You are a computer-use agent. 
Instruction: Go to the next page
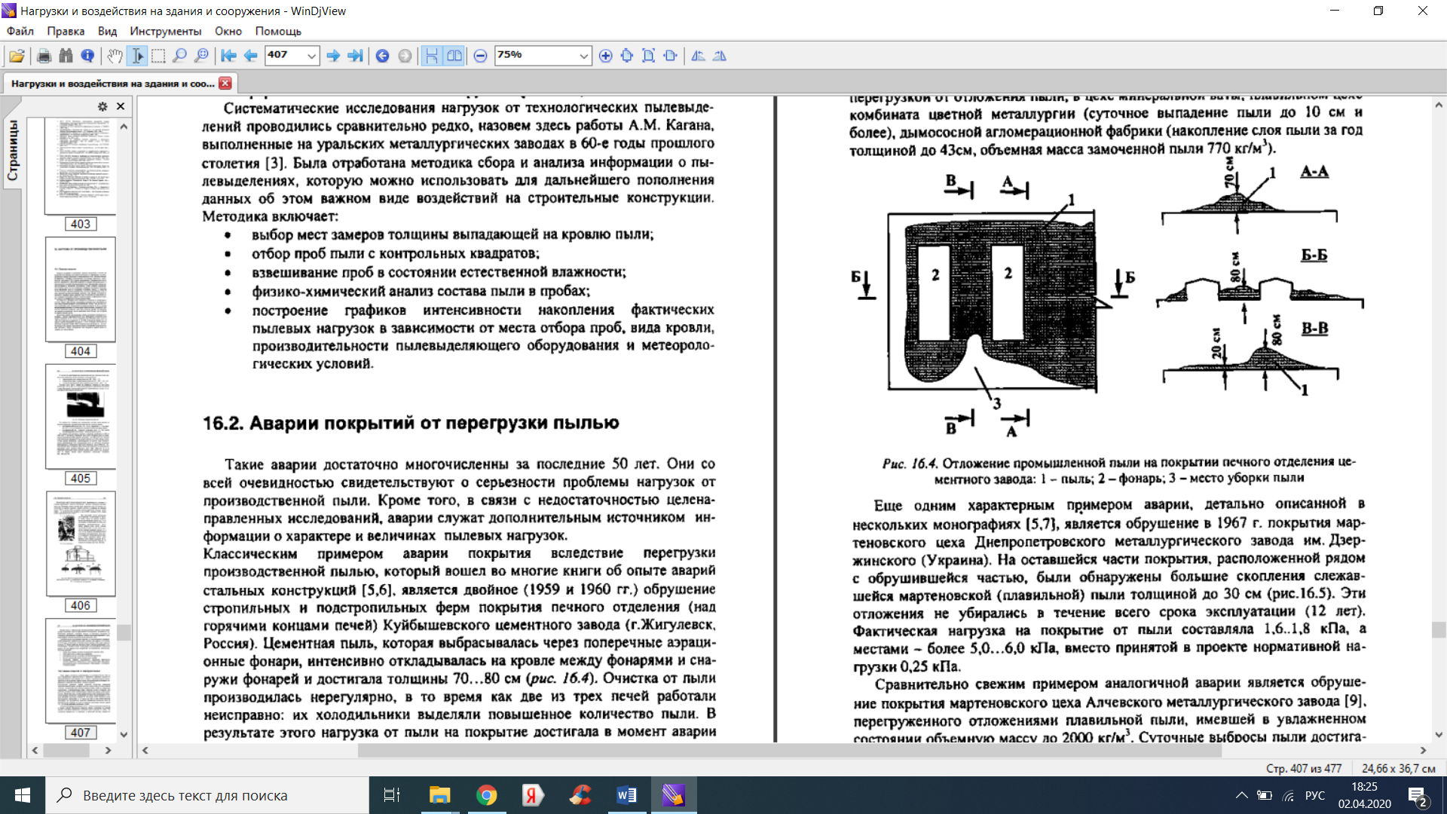(333, 56)
